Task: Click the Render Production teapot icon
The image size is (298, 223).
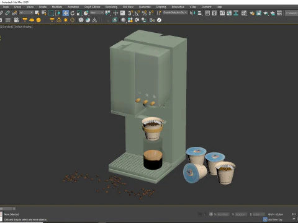Action: 266,13
